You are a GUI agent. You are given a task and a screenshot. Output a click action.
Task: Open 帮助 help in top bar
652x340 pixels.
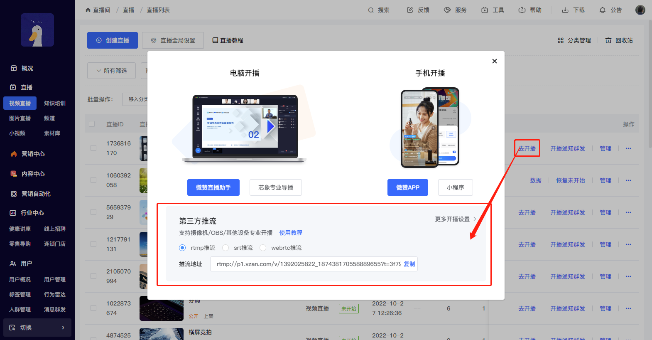pyautogui.click(x=530, y=10)
